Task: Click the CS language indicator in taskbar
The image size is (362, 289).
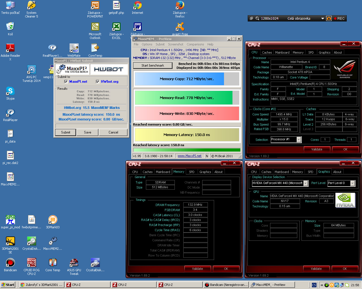Action: 314,285
